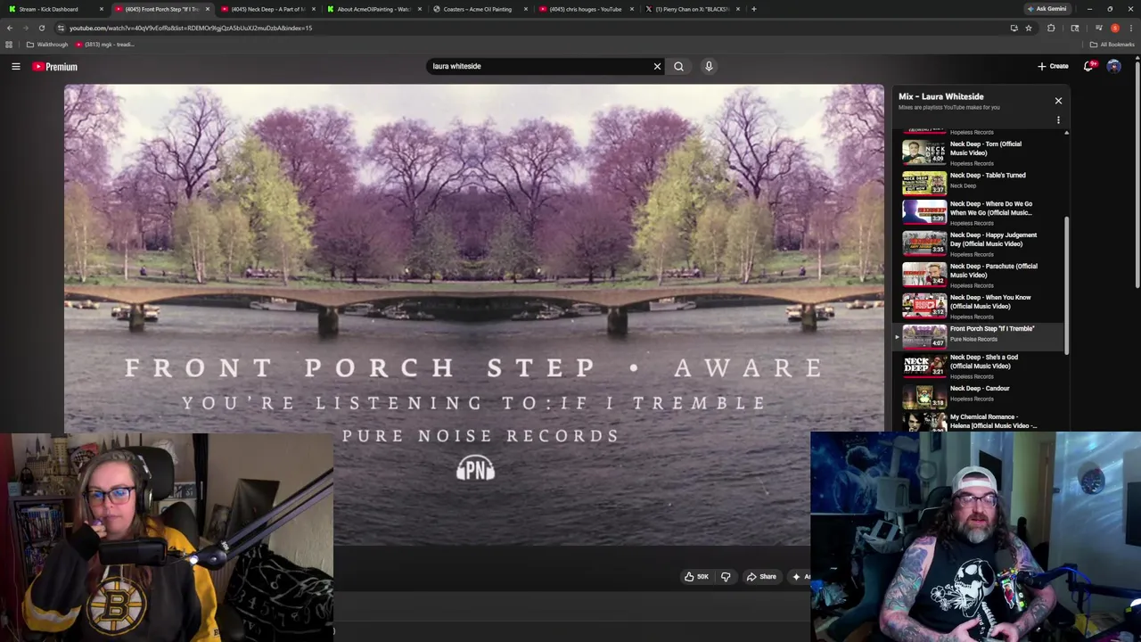Viewport: 1141px width, 642px height.
Task: Play Neck Deep - Parachute video
Action: click(x=979, y=275)
